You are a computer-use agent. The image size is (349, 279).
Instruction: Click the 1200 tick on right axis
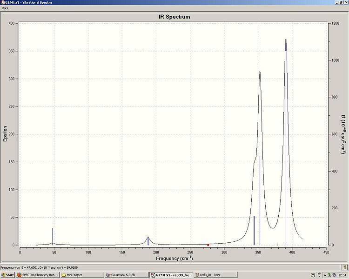coord(335,23)
